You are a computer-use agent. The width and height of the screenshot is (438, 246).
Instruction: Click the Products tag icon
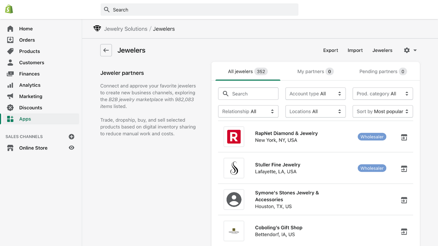point(10,51)
